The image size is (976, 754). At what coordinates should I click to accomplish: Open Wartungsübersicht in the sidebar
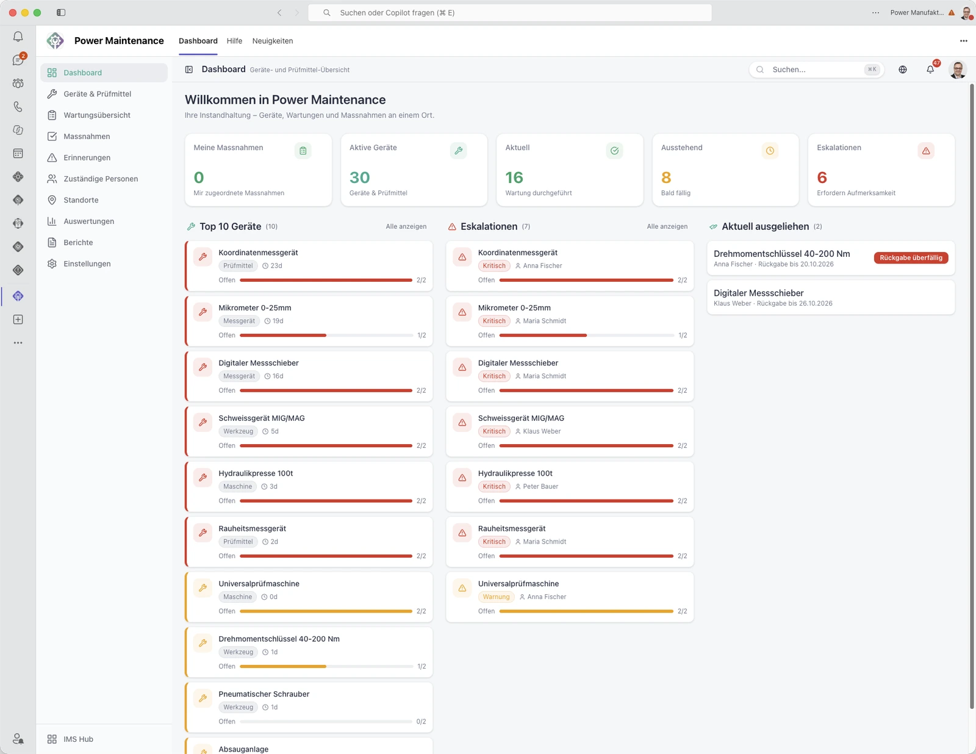104,115
